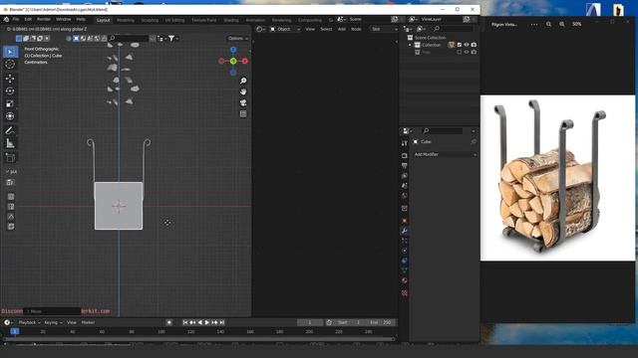This screenshot has height=358, width=638.
Task: Open the Render menu
Action: pos(44,19)
